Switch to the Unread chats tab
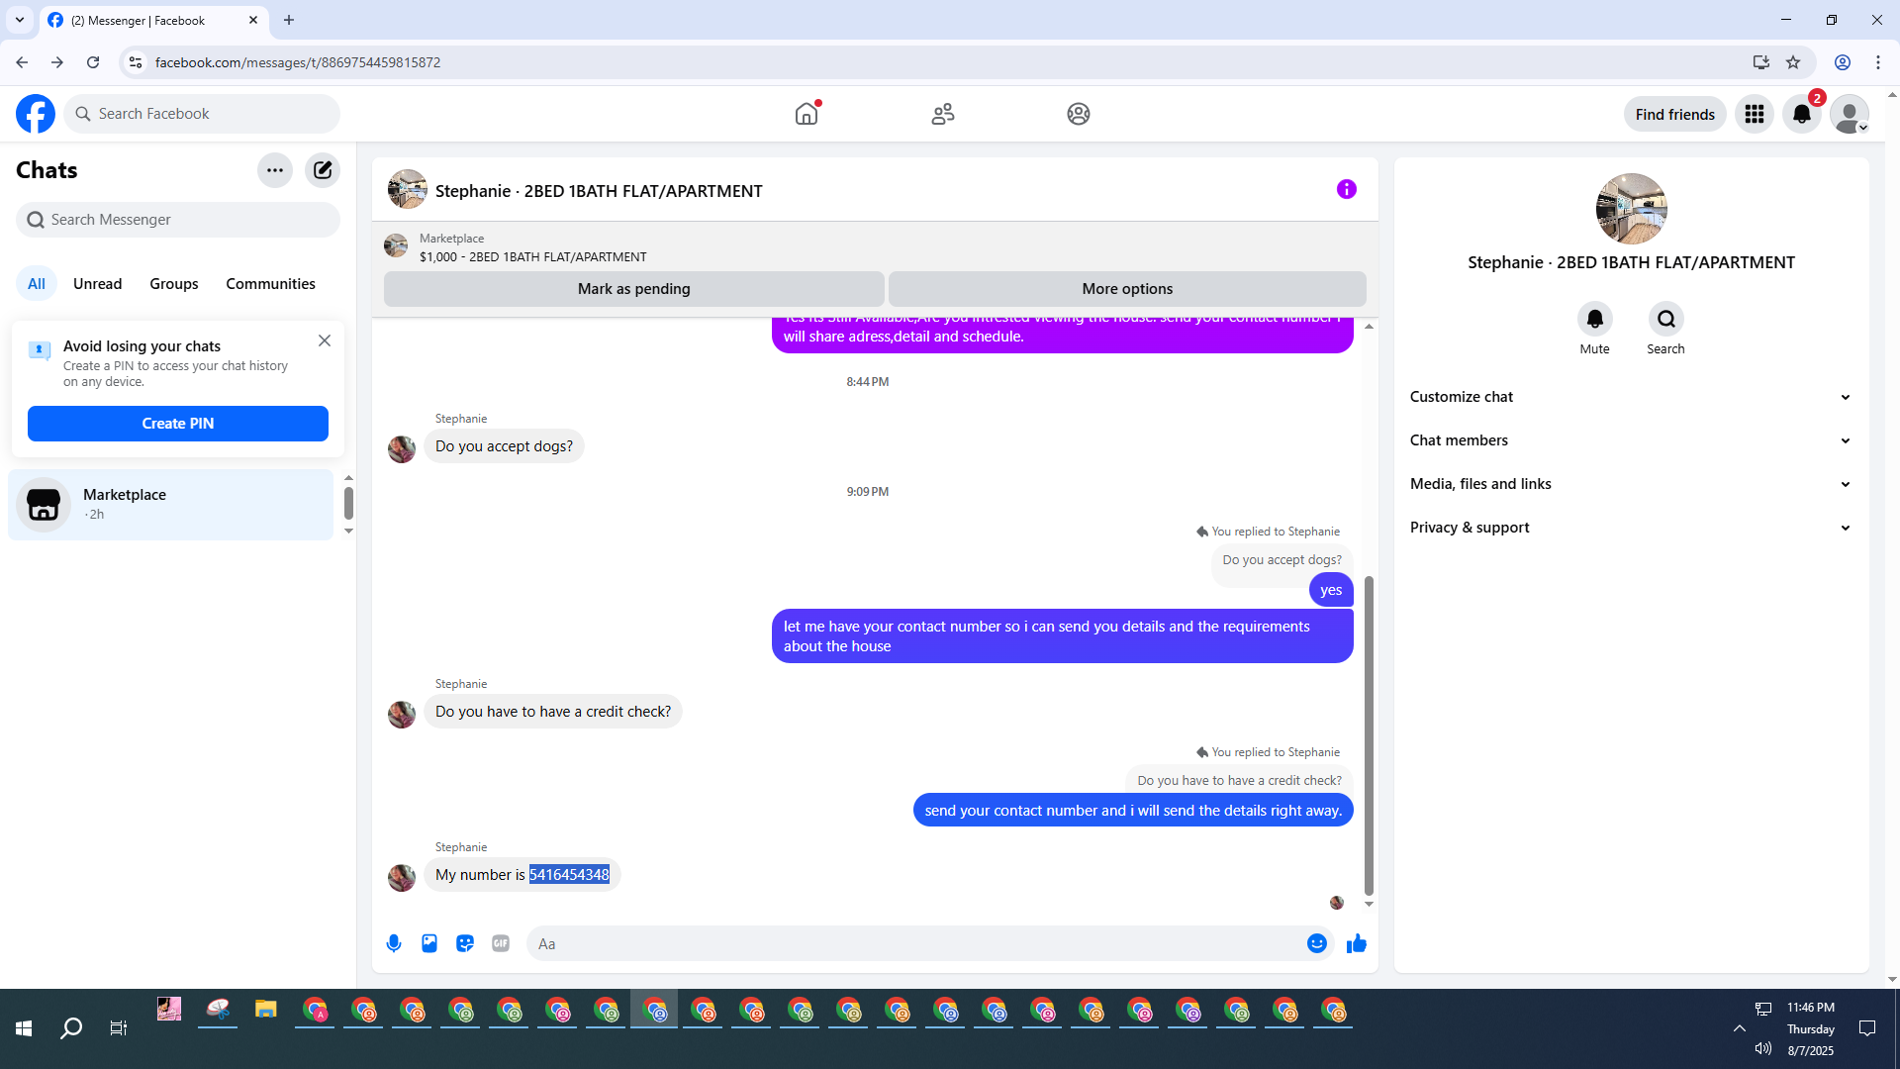This screenshot has height=1069, width=1900. pos(97,284)
